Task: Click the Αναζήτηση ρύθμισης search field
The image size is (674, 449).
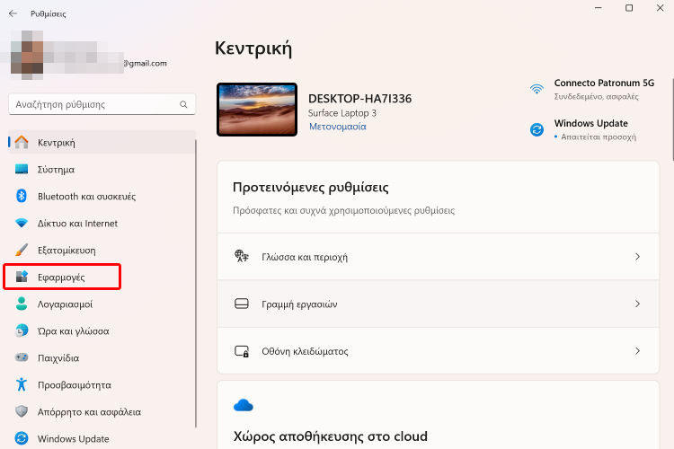Action: (x=94, y=104)
